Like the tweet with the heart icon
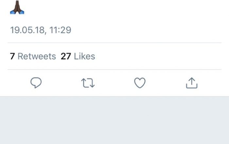The image size is (229, 144). [x=140, y=83]
